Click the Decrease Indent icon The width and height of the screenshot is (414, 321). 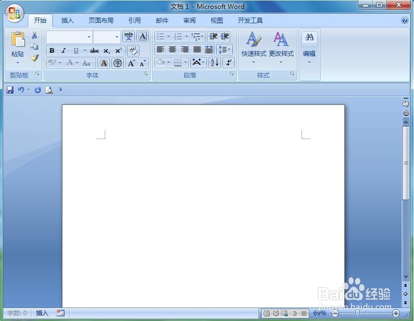213,37
